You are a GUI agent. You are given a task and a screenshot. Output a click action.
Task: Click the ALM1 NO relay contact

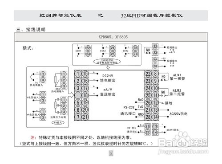tap(163, 78)
